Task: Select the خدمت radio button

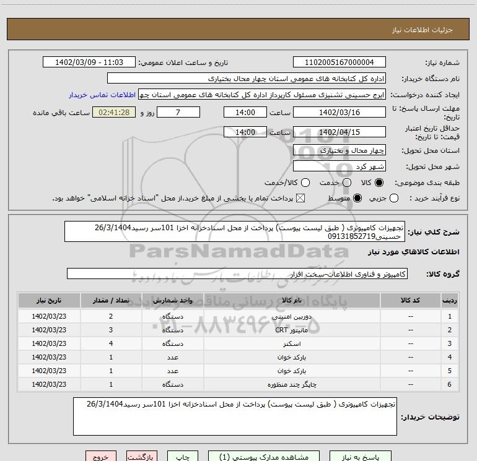Action: pos(347,183)
